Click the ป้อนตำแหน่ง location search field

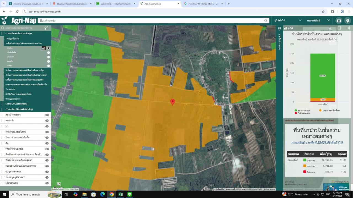pos(152,21)
